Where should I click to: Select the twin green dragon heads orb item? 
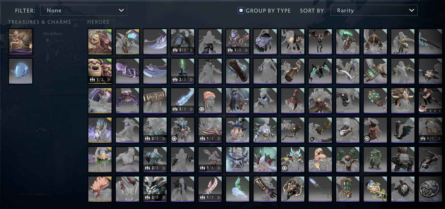coord(348,160)
